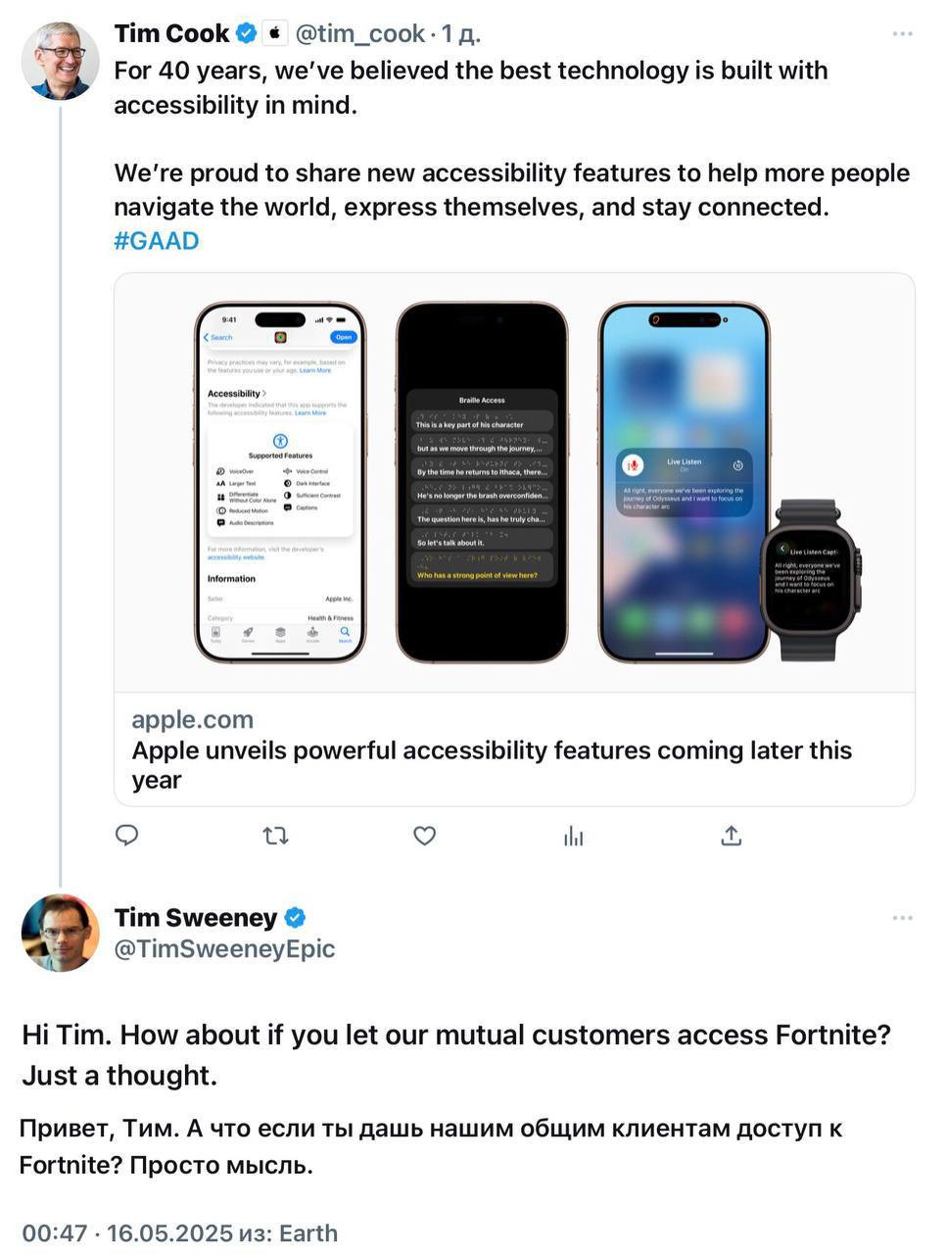
Task: View analytics for Tim Cook's tweet
Action: [x=573, y=836]
